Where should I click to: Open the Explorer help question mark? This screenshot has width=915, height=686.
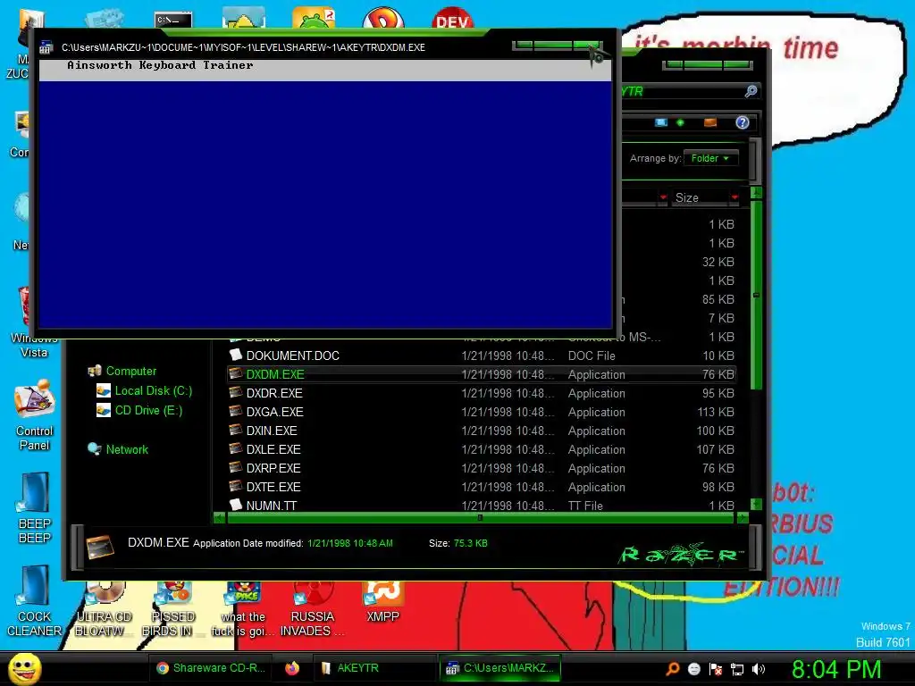(x=743, y=122)
